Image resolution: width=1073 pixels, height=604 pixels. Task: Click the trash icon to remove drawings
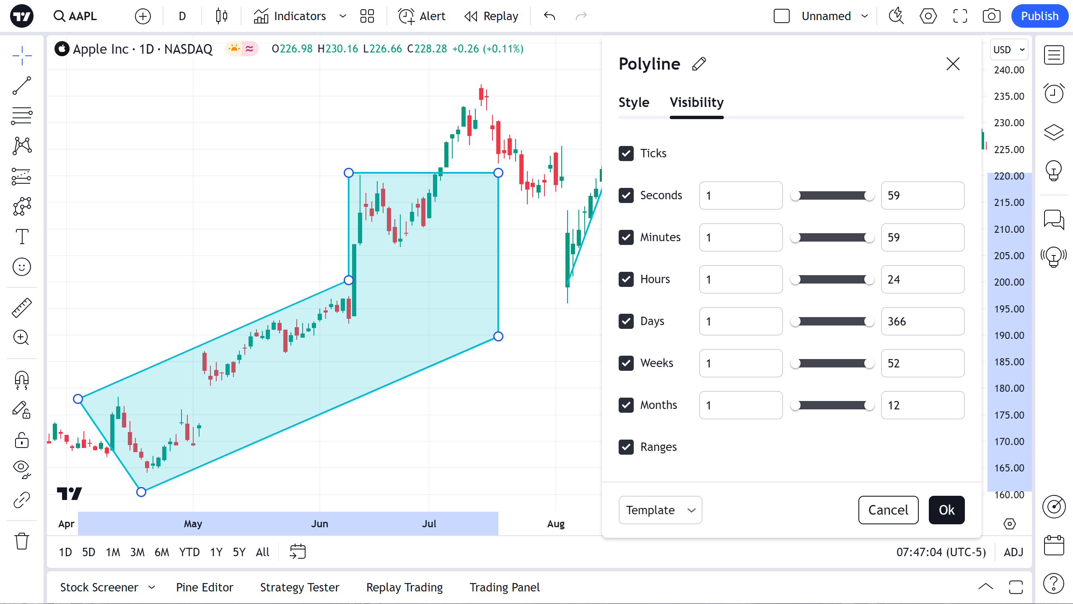22,541
